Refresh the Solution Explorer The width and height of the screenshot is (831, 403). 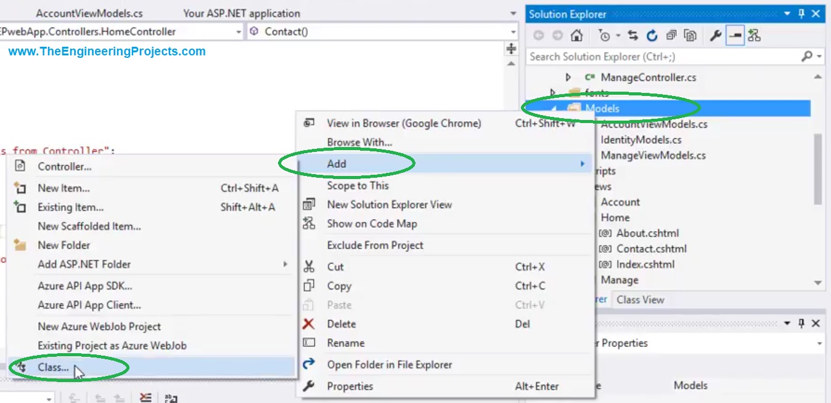[652, 35]
